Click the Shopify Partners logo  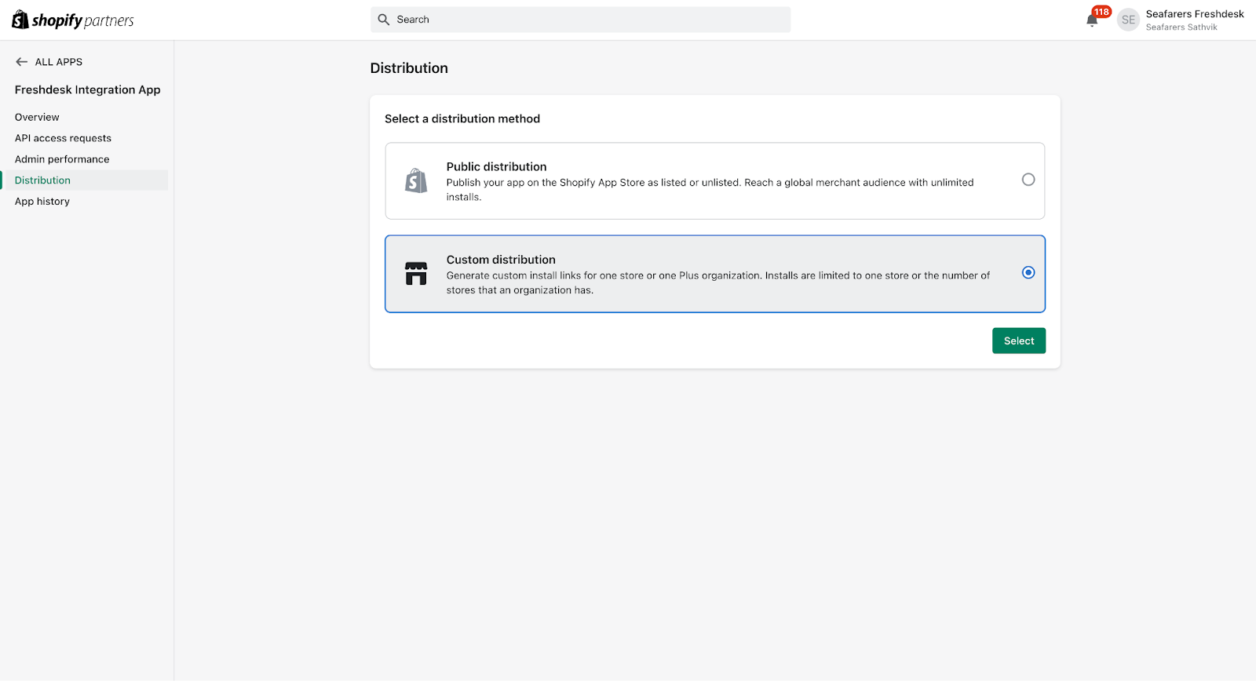click(73, 20)
